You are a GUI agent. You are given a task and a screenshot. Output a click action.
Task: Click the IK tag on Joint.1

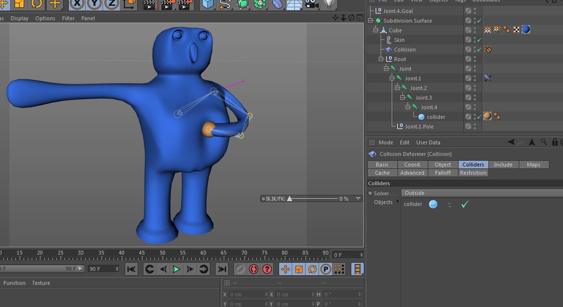(487, 77)
